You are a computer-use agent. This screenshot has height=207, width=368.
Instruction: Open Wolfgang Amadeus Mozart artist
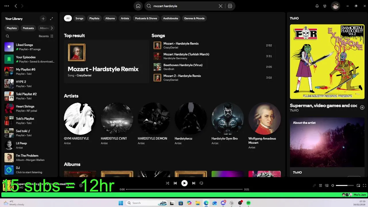264,126
